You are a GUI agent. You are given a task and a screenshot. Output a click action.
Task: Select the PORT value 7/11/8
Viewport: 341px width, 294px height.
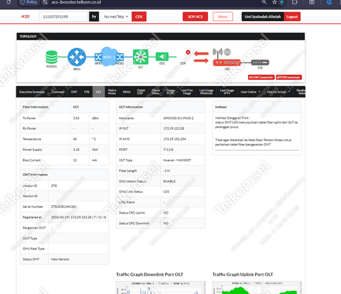tap(168, 149)
